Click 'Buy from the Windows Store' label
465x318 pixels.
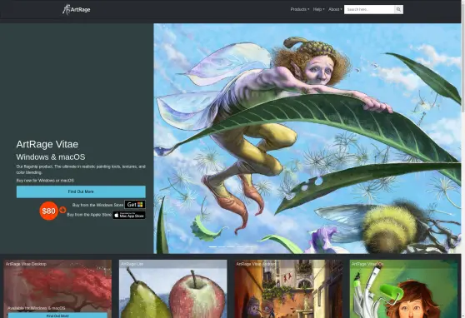[97, 205]
